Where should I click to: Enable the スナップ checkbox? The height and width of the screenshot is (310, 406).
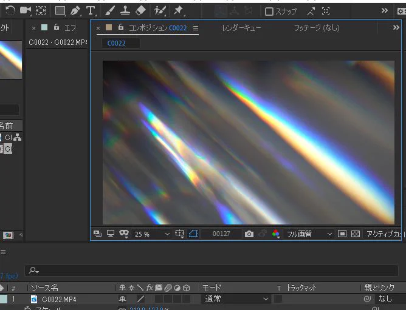coord(269,12)
